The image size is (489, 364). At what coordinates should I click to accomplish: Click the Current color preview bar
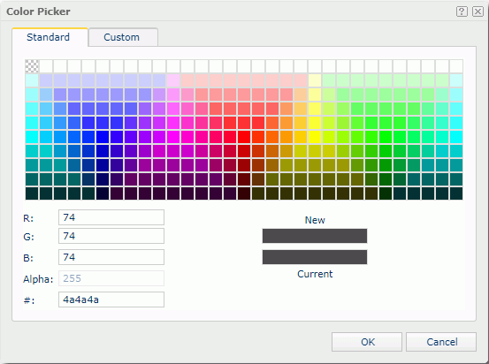pyautogui.click(x=315, y=257)
